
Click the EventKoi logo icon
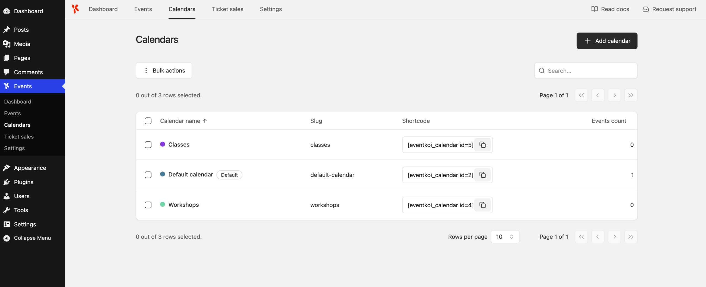tap(75, 9)
